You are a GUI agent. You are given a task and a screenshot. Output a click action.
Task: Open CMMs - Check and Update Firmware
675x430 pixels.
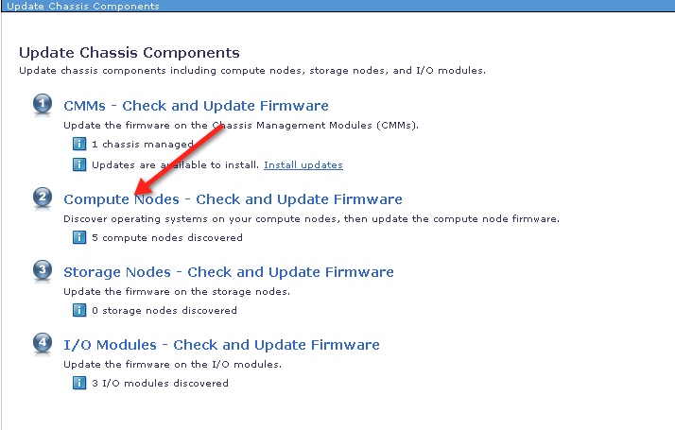click(x=196, y=106)
